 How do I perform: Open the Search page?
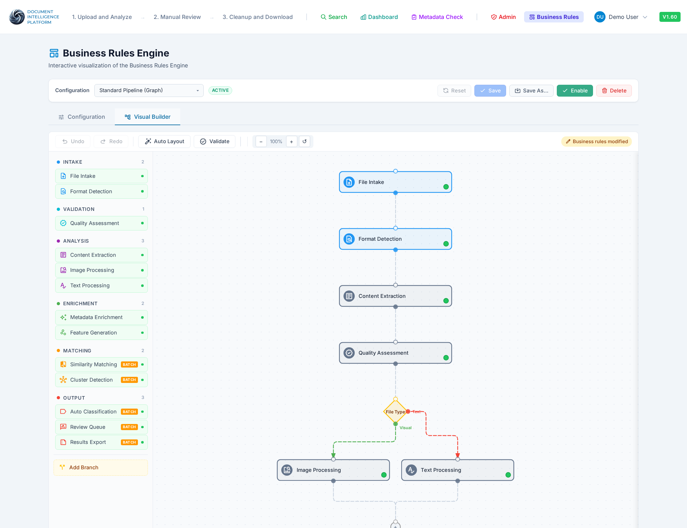pyautogui.click(x=334, y=17)
